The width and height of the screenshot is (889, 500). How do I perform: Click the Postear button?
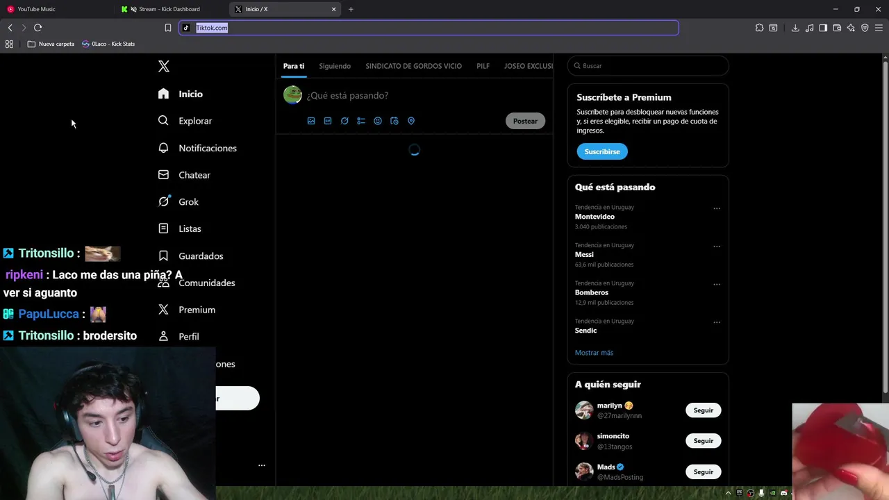[x=525, y=121]
